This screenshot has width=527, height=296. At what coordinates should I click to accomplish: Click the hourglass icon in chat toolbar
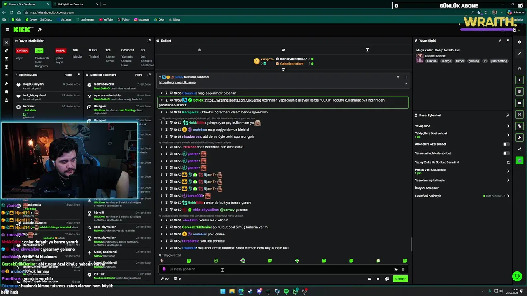(x=368, y=50)
